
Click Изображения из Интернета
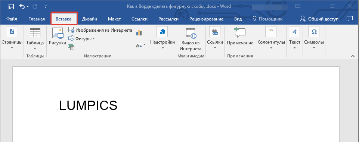click(x=100, y=30)
